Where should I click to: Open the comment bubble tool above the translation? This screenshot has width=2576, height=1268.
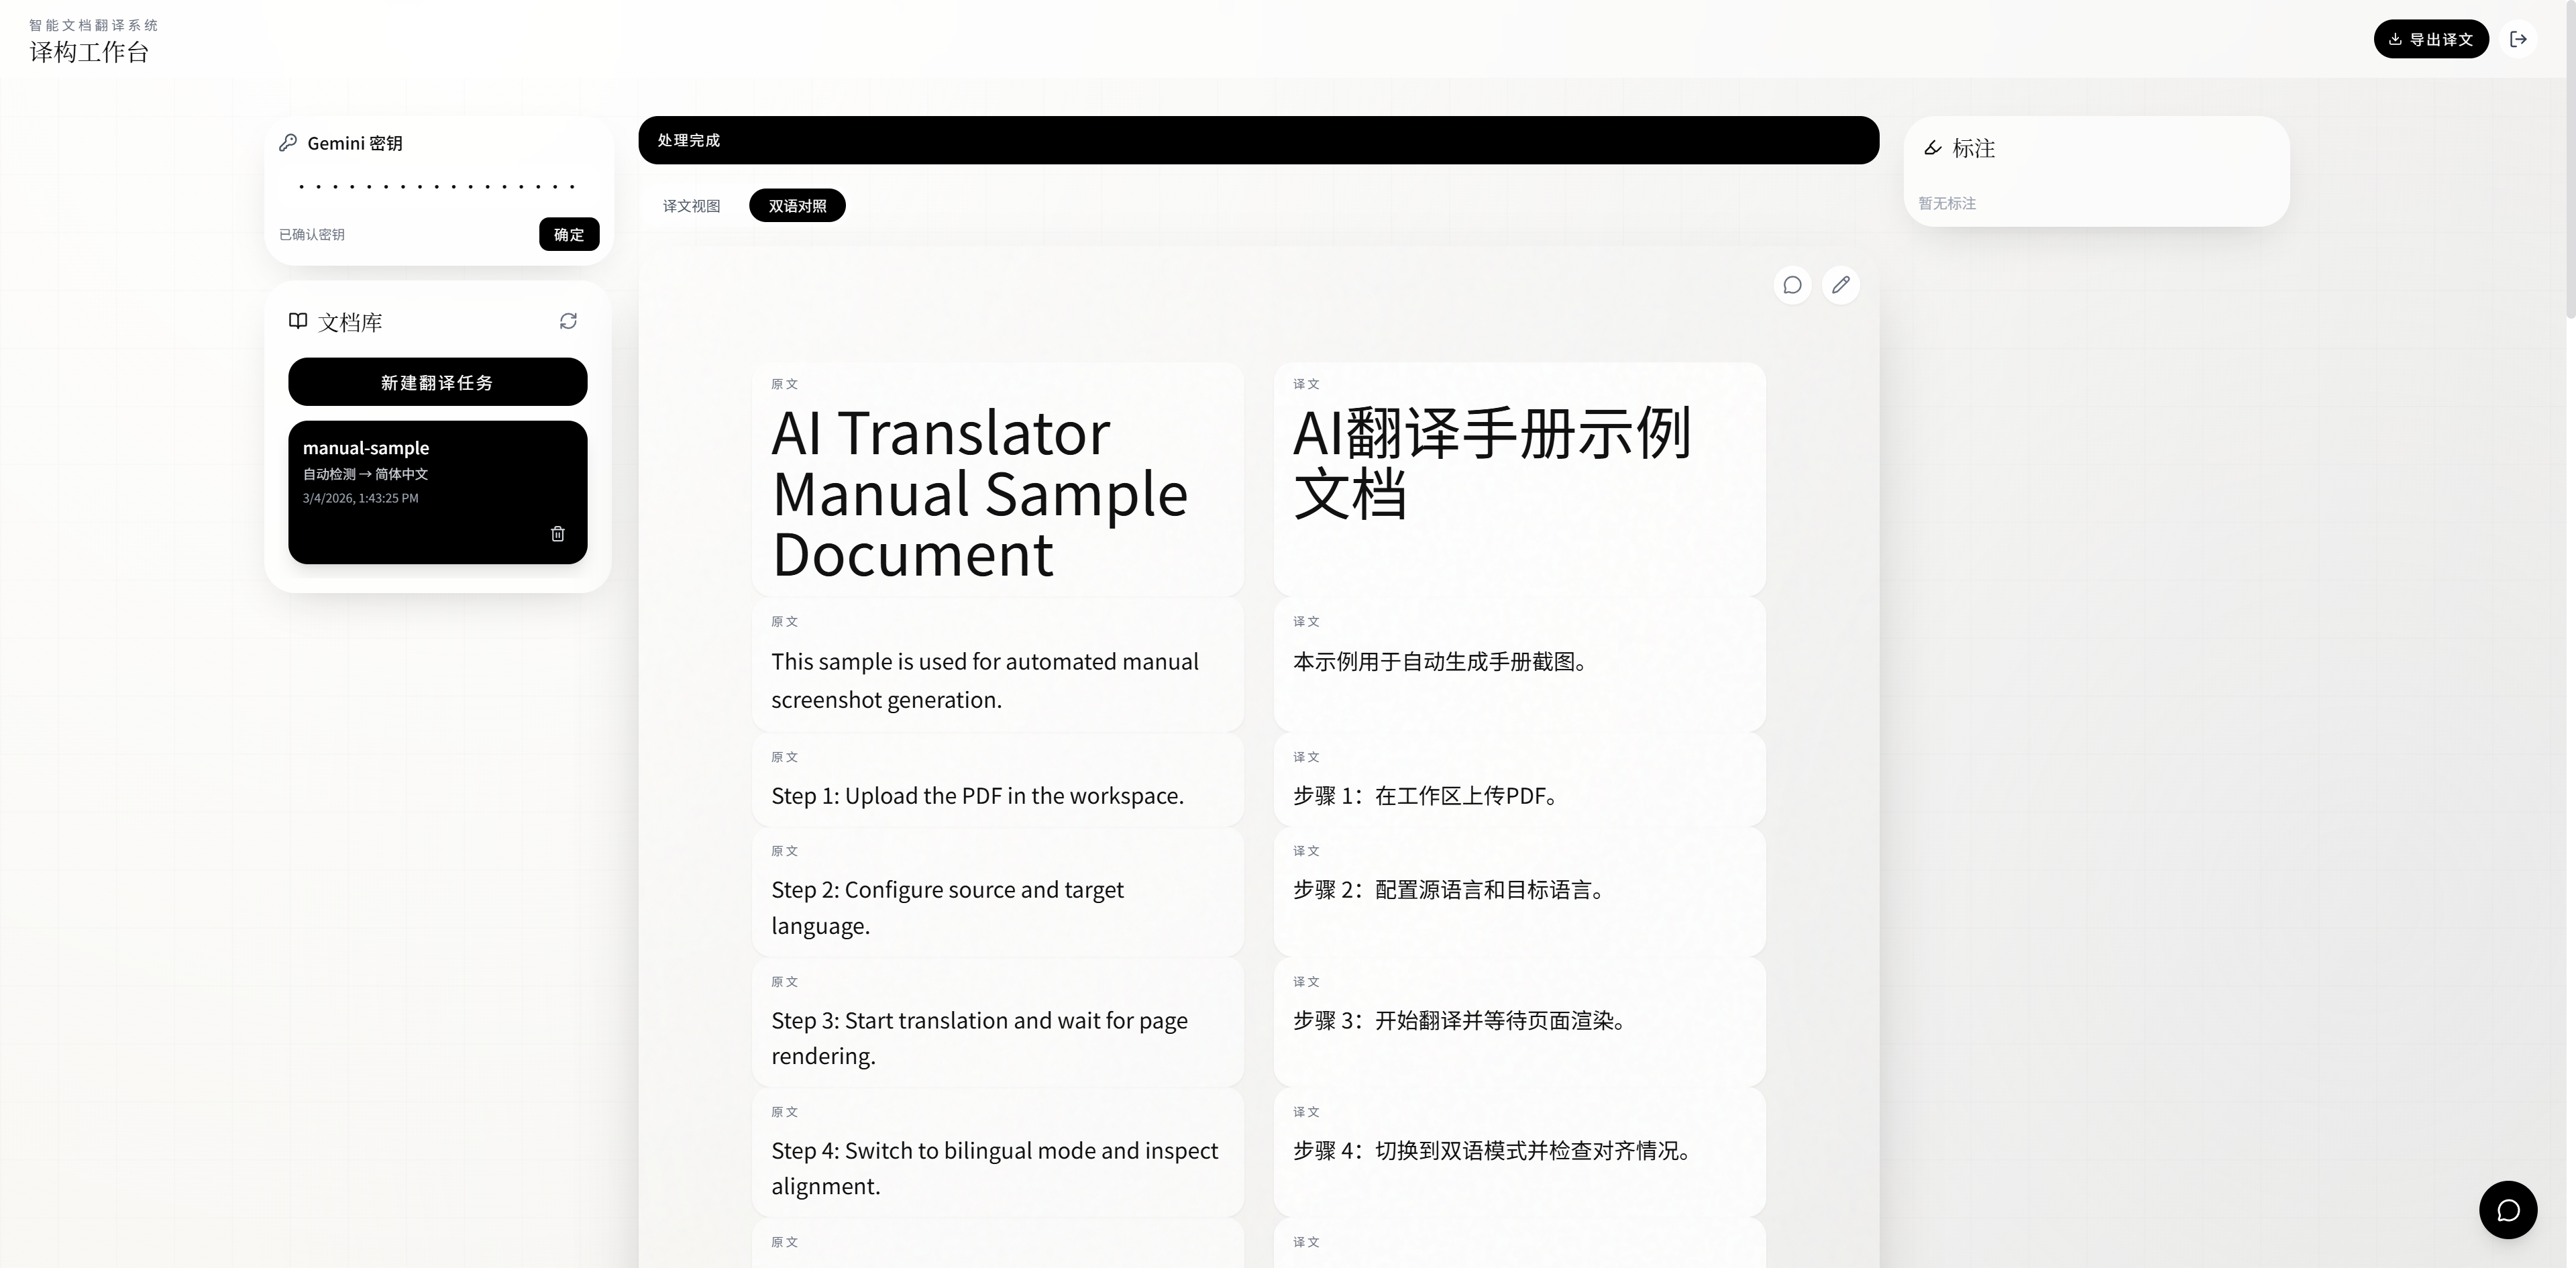(x=1791, y=285)
